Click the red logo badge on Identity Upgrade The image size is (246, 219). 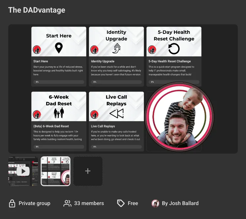pos(95,49)
